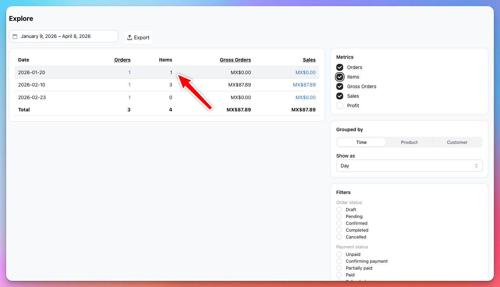The height and width of the screenshot is (287, 500).
Task: Uncheck the Items metric checkbox
Action: pos(340,77)
